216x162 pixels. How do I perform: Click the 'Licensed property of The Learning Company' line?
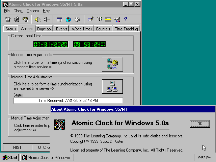pyautogui.click(x=127, y=150)
